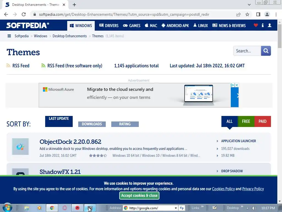Open the Drivers section
This screenshot has width=282, height=212.
coord(109,26)
